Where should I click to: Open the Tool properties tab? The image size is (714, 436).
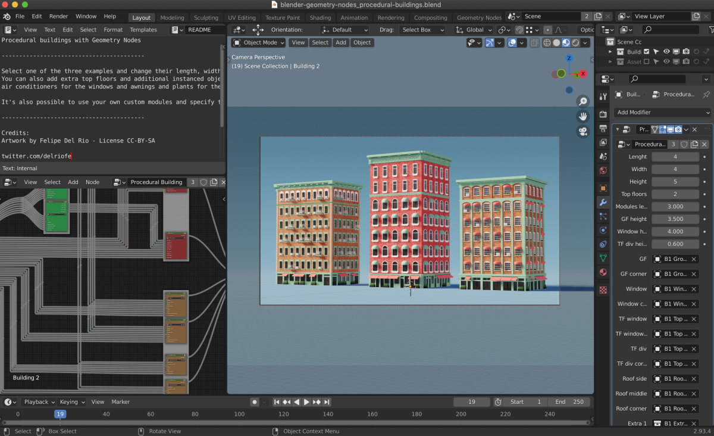click(x=603, y=96)
